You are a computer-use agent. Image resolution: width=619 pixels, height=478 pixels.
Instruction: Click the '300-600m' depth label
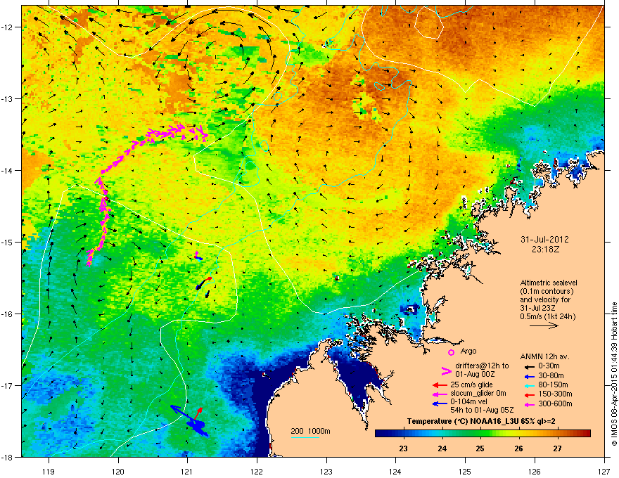pyautogui.click(x=555, y=404)
